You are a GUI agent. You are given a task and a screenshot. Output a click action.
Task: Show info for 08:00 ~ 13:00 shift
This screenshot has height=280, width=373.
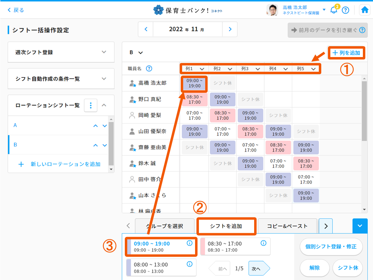(190, 264)
